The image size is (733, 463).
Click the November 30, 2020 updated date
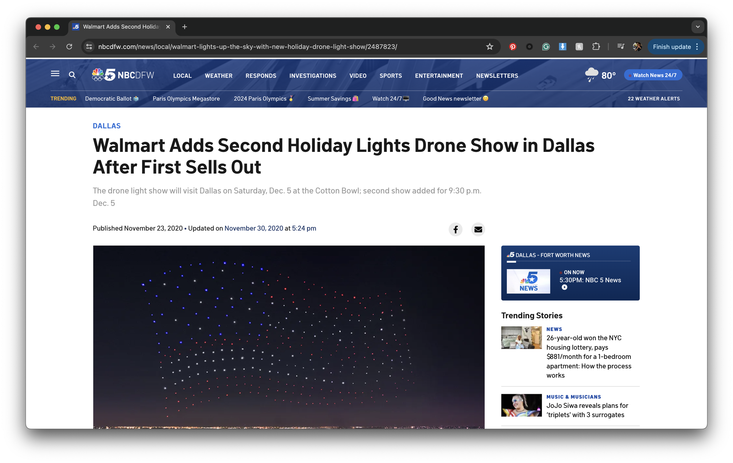[x=254, y=229]
